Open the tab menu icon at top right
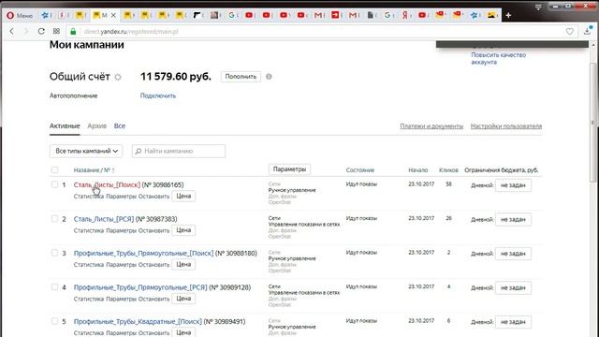Screen dimensions: 599x337 pyautogui.click(x=538, y=7)
